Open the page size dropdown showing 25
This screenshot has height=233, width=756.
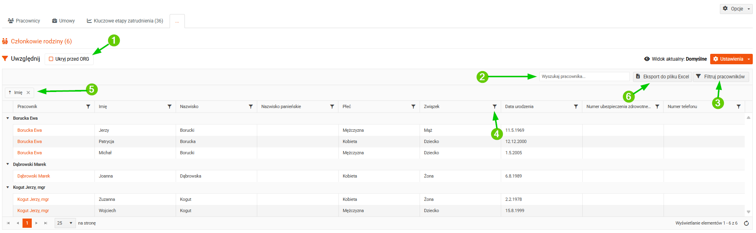pos(65,223)
